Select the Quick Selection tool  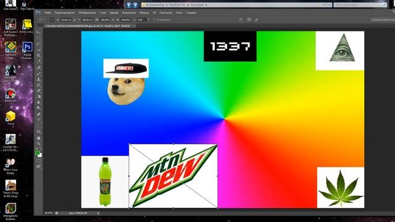coord(38,49)
